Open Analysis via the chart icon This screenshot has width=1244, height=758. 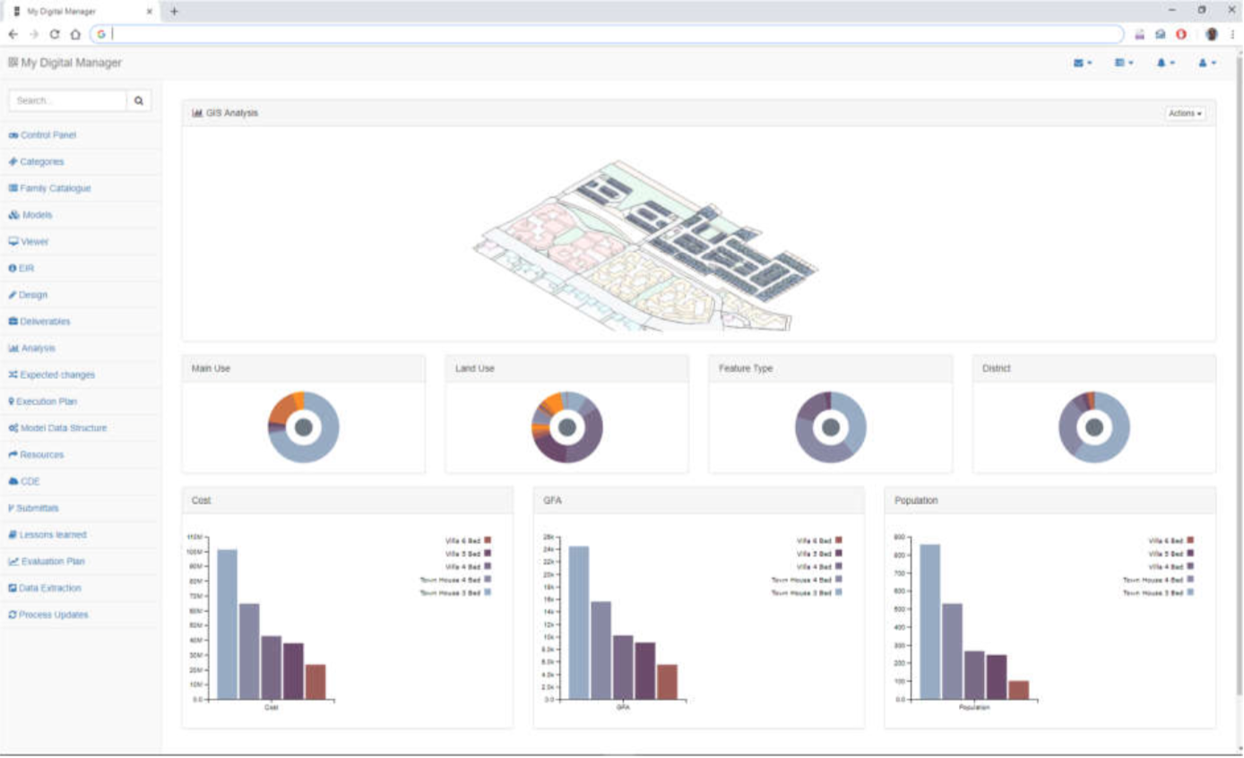13,348
